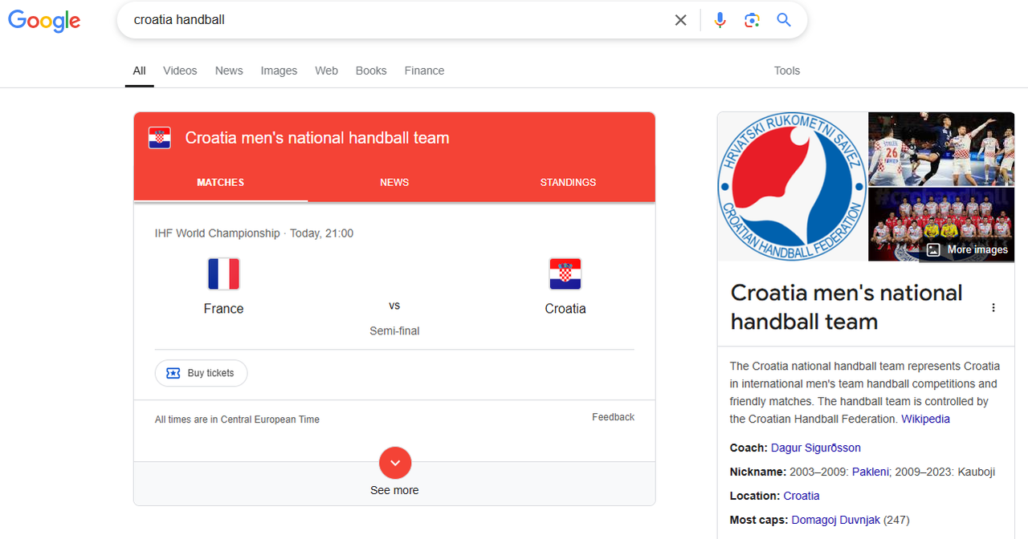
Task: Select the MATCHES tab in sports card
Action: [x=221, y=182]
